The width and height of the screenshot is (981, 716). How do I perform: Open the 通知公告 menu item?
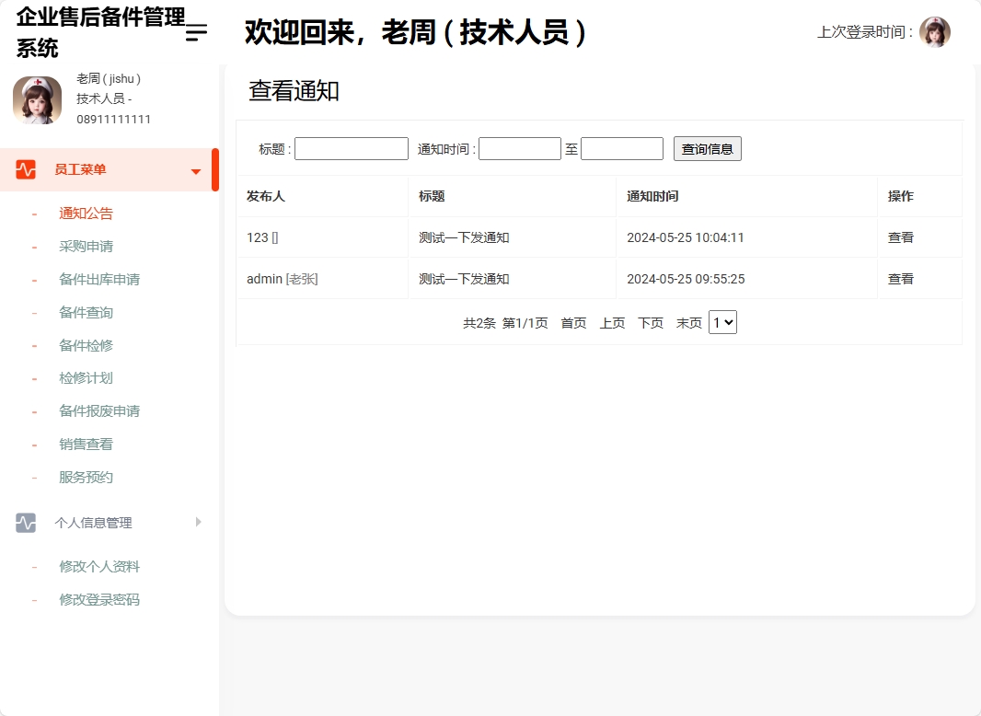point(85,213)
